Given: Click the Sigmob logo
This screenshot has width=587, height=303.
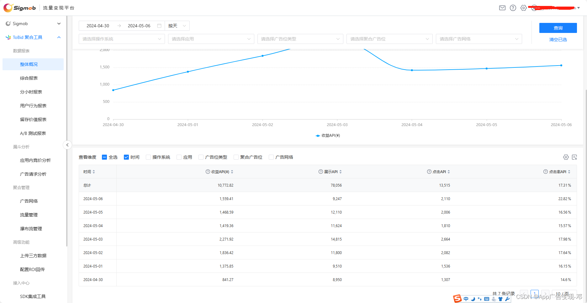Looking at the screenshot, I should pyautogui.click(x=20, y=8).
